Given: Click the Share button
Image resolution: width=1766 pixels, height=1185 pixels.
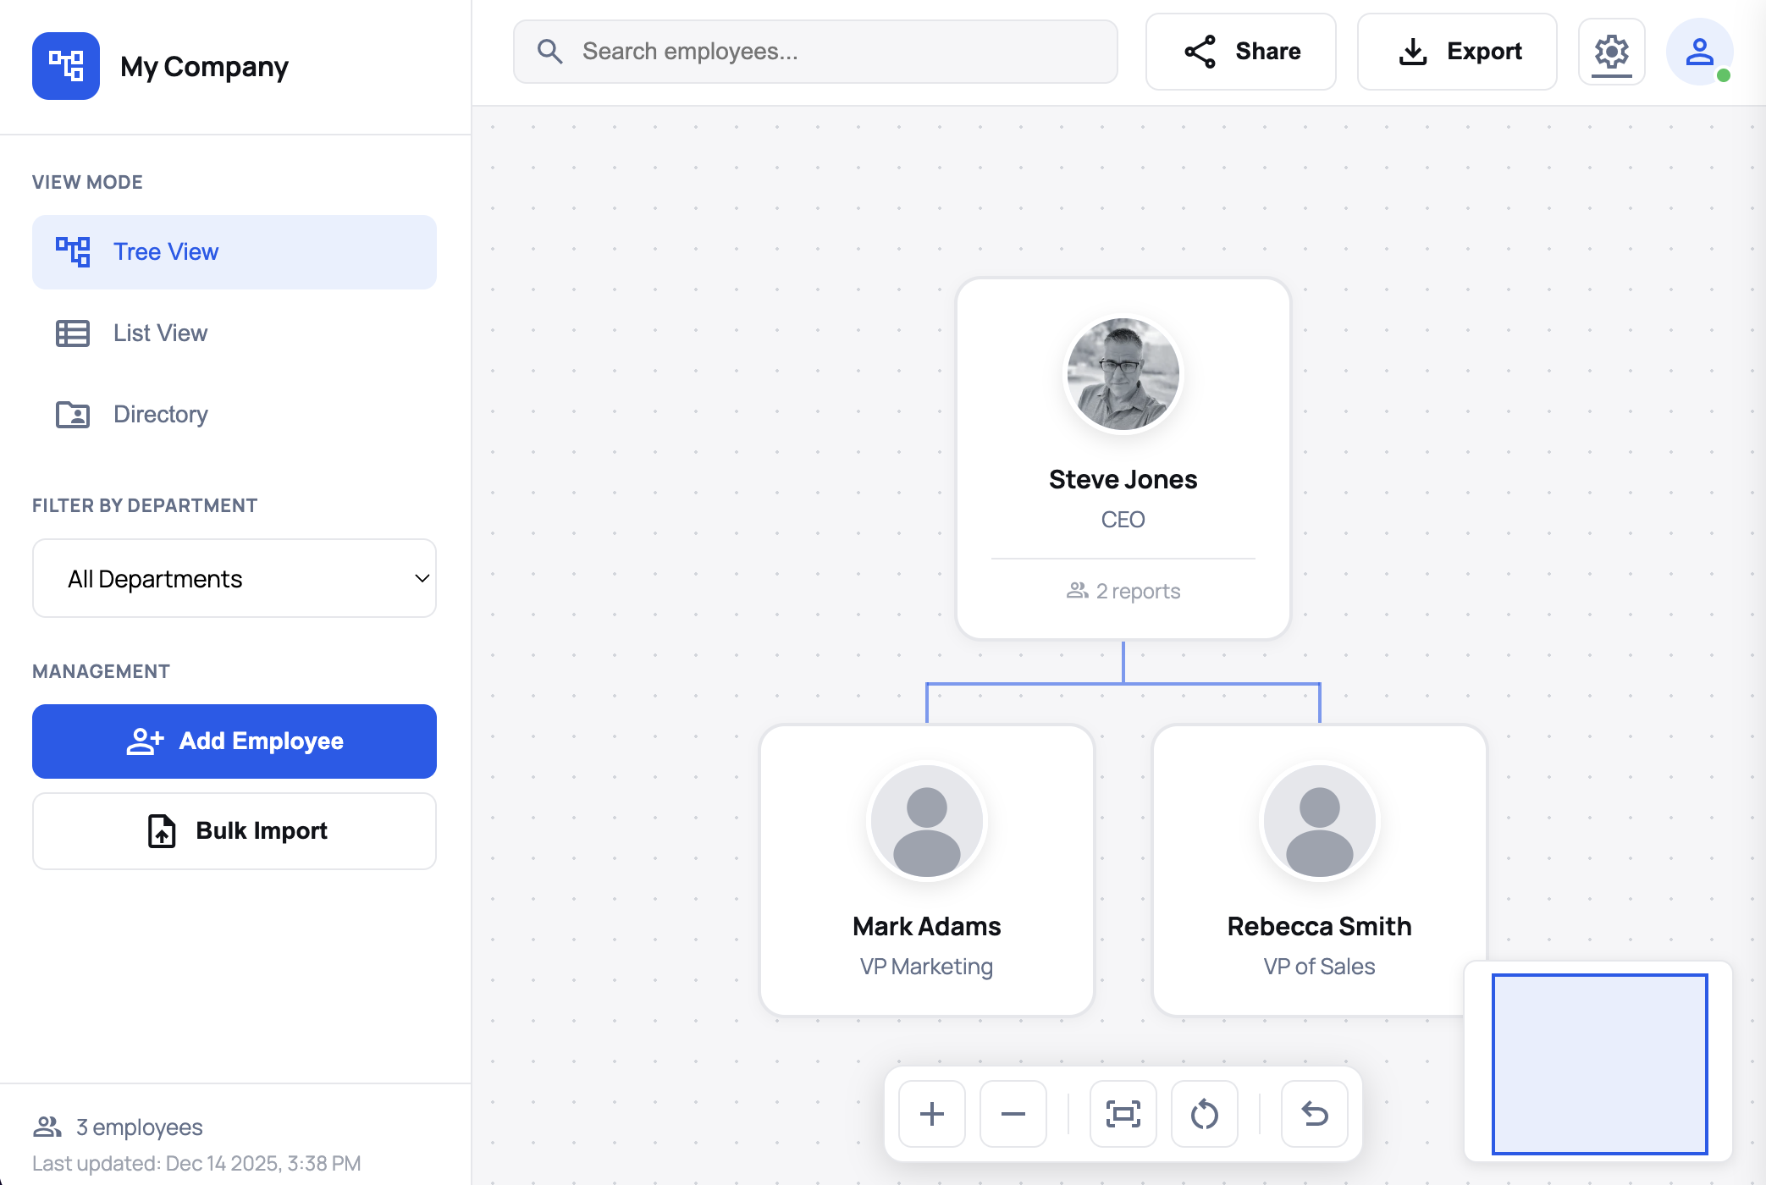Looking at the screenshot, I should tap(1241, 52).
